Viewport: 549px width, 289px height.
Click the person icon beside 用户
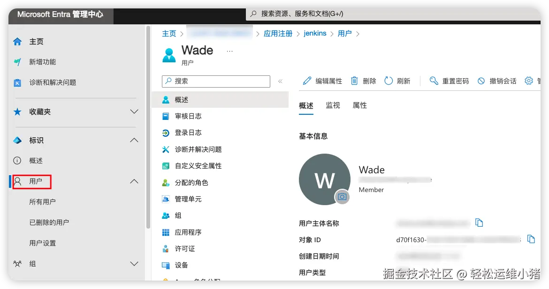tap(17, 181)
